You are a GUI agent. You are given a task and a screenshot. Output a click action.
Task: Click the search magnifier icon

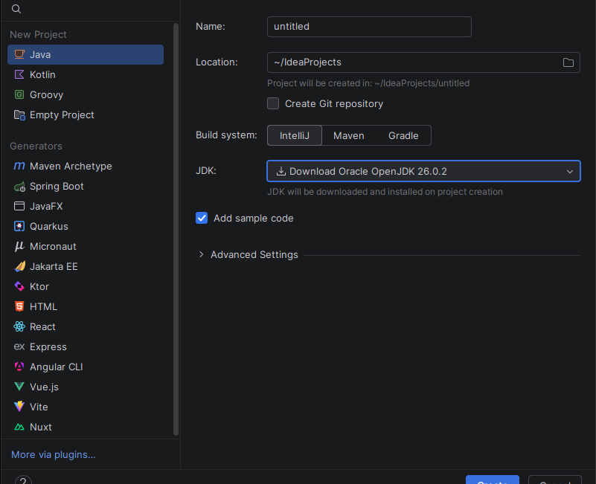tap(16, 9)
